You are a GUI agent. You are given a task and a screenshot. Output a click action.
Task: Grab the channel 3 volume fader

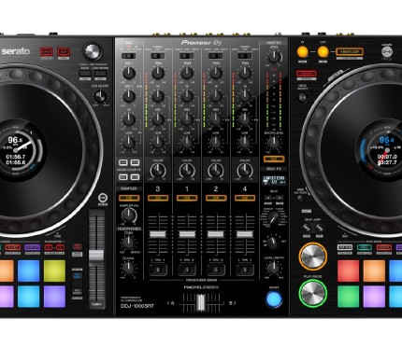(x=158, y=234)
